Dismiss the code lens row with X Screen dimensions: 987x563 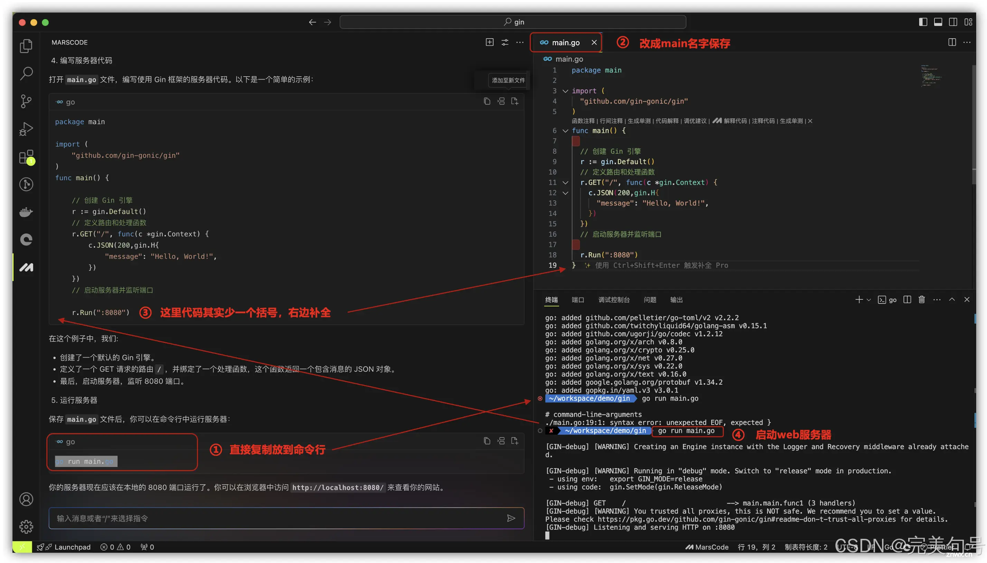(x=810, y=121)
